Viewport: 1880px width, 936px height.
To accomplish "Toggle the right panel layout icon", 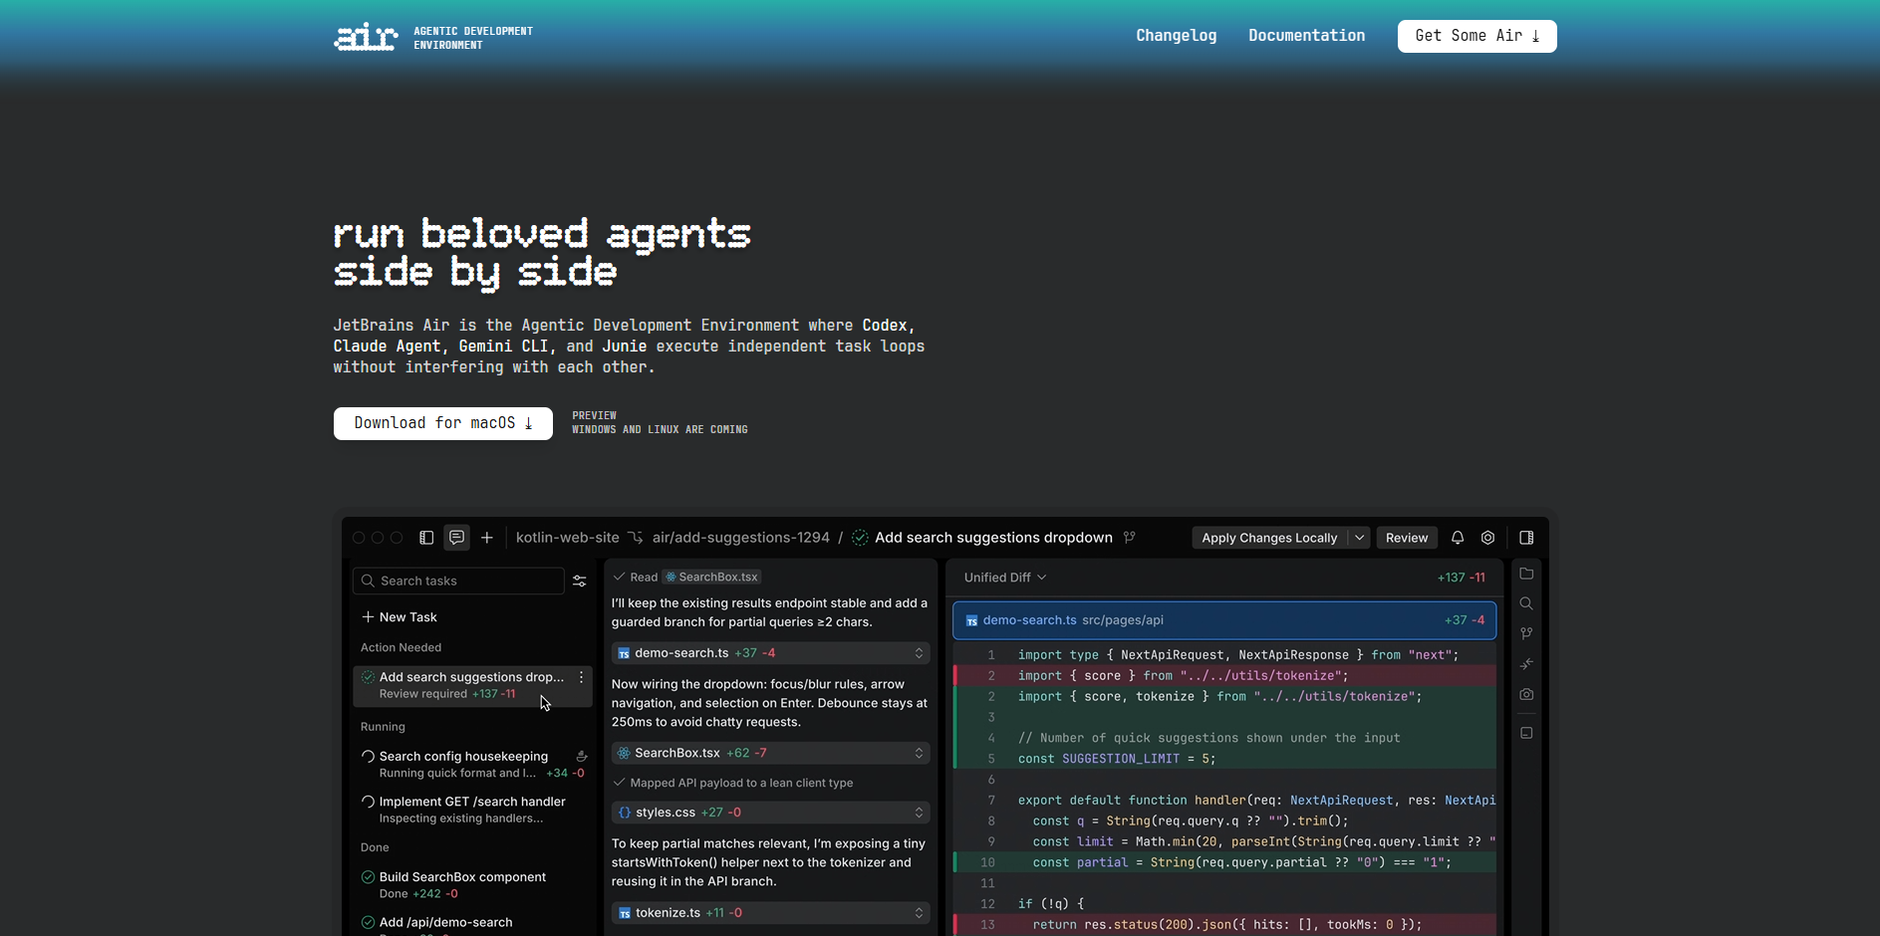I will coord(1526,538).
